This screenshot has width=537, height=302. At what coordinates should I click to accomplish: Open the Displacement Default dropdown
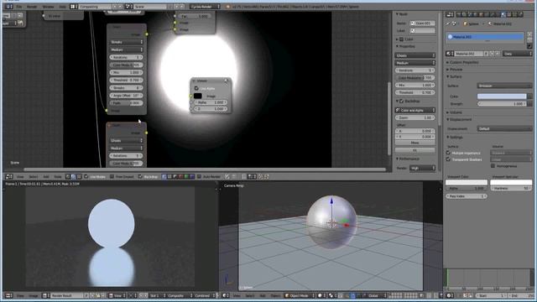tap(504, 128)
